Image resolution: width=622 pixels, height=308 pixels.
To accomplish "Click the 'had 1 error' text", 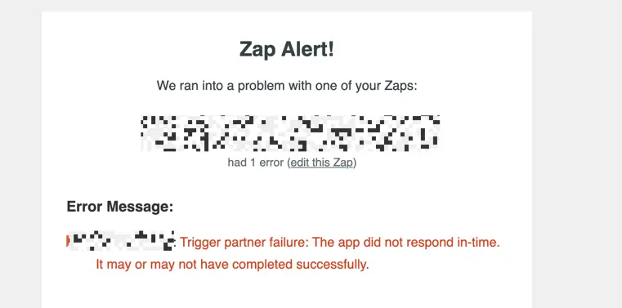I will 256,163.
